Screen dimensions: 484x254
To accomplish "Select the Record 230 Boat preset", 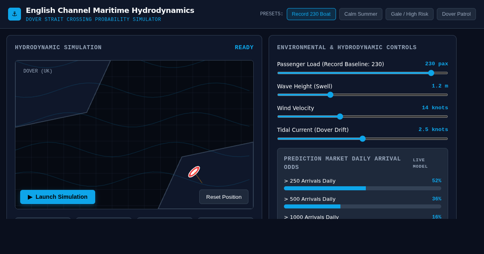I will coord(311,14).
